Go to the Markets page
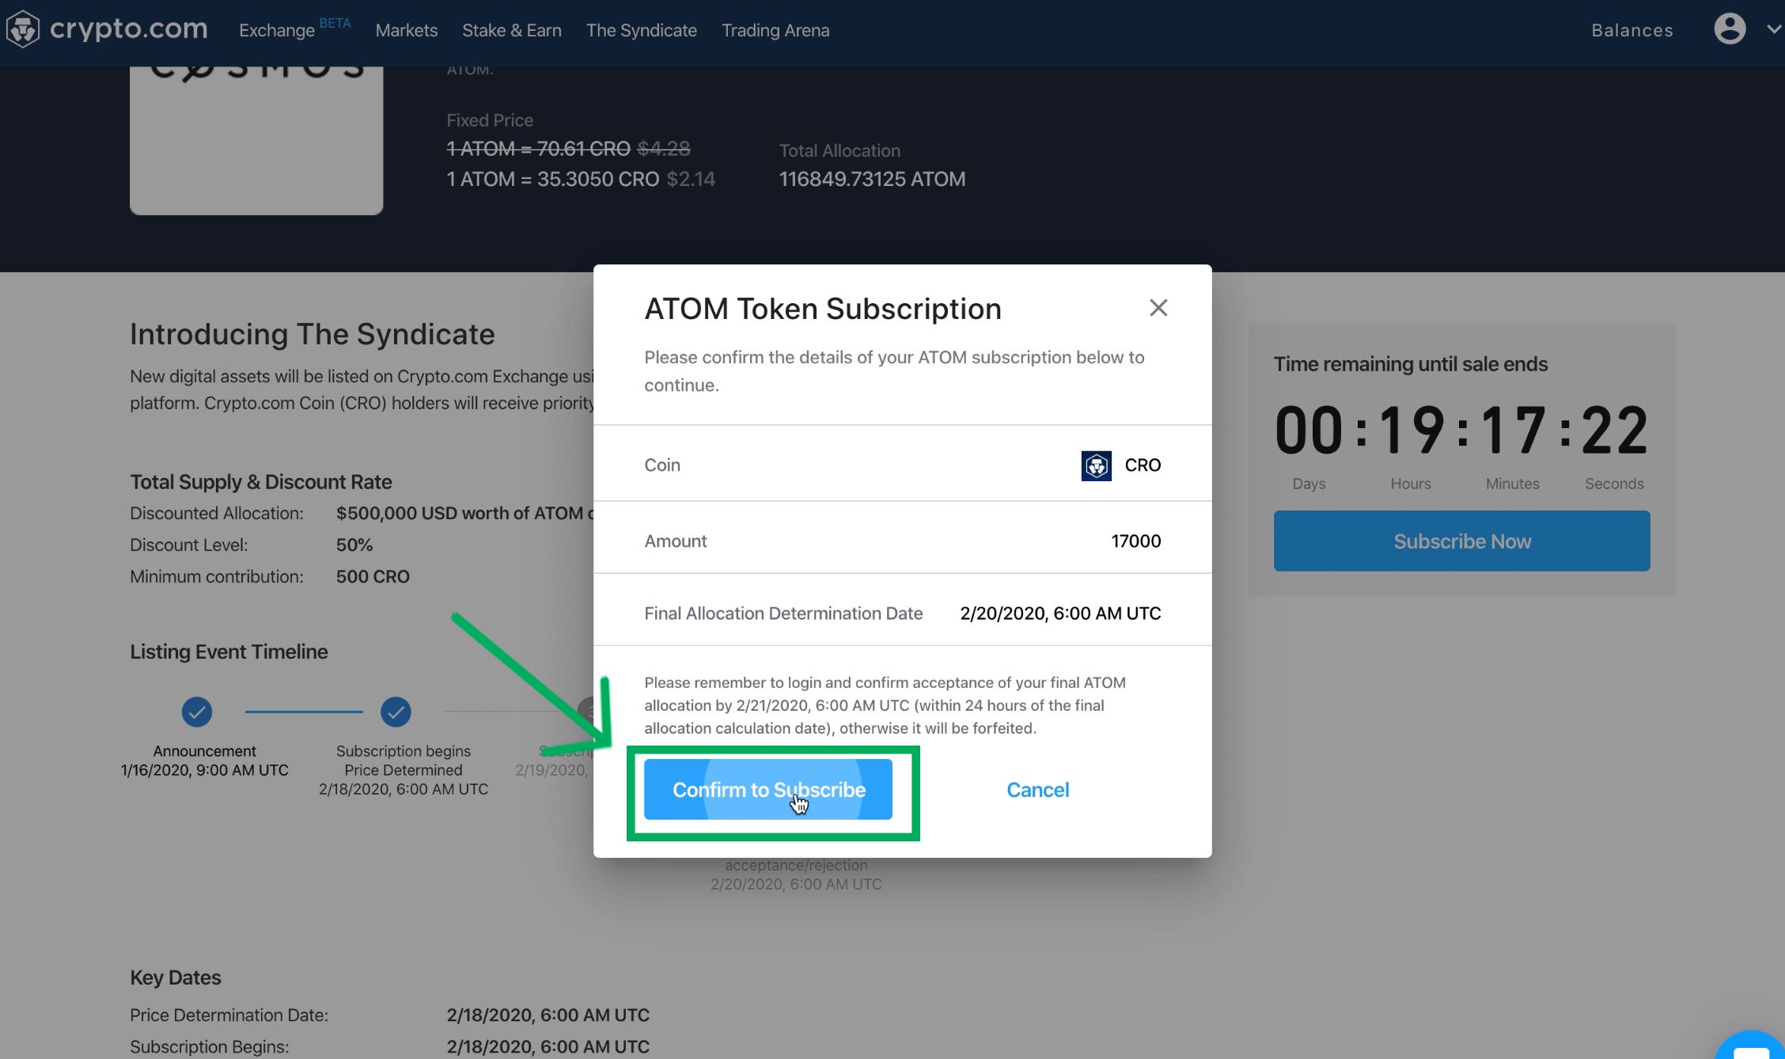 tap(406, 31)
